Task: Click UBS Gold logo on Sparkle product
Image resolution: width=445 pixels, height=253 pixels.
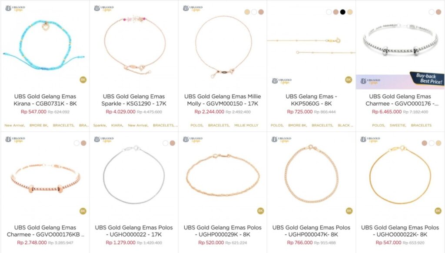Action: (x=104, y=8)
